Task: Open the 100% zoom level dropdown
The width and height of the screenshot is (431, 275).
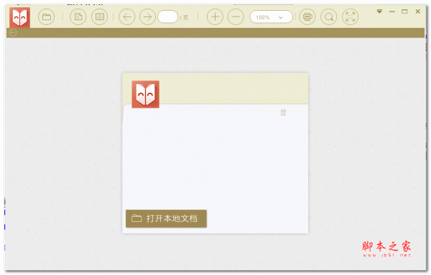Action: point(271,17)
